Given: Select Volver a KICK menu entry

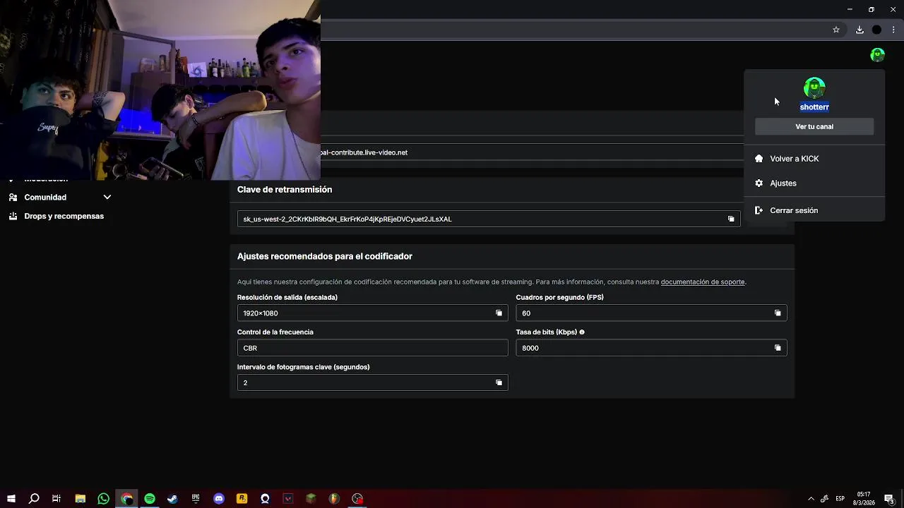Looking at the screenshot, I should pos(814,159).
